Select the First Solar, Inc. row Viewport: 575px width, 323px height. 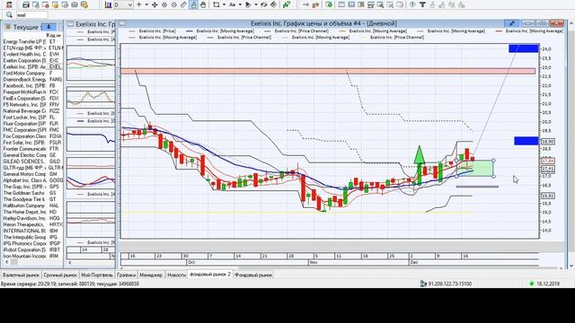[32, 143]
